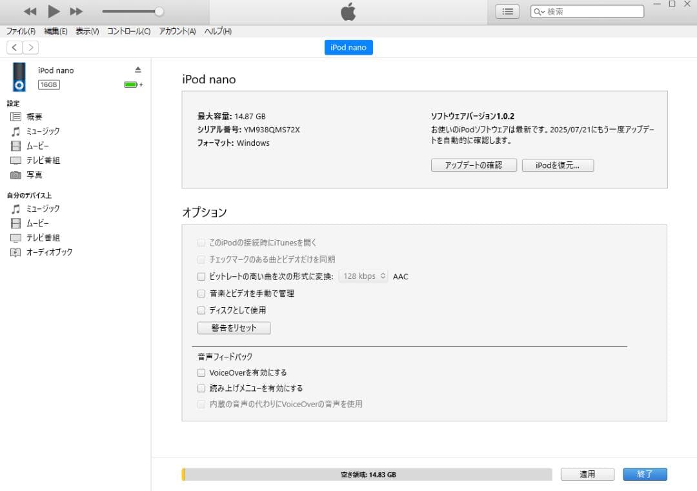Select the iPod nano tab
This screenshot has height=491, width=697.
[x=348, y=47]
